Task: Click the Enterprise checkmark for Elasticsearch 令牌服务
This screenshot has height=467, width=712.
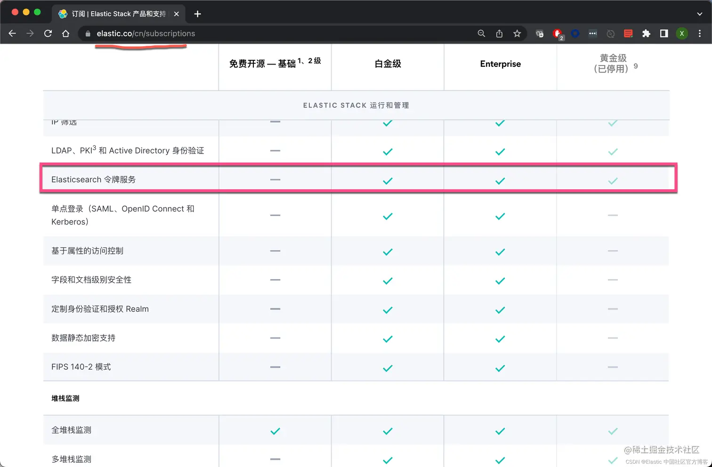Action: (x=500, y=181)
